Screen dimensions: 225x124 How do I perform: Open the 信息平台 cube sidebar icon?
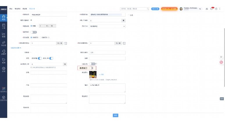[x=3, y=98]
